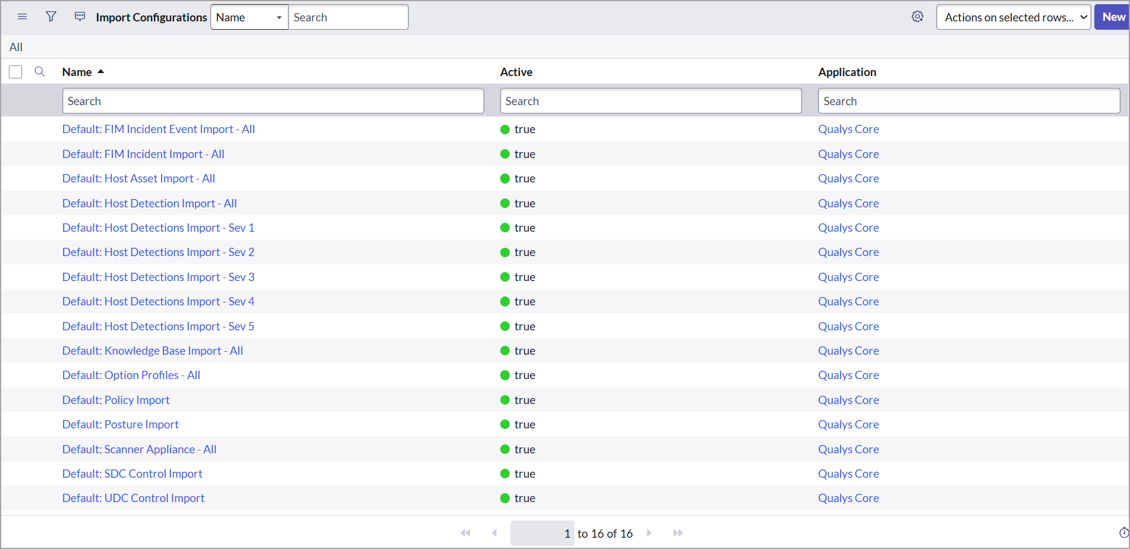This screenshot has width=1130, height=549.
Task: Go to the next page arrow
Action: (649, 533)
